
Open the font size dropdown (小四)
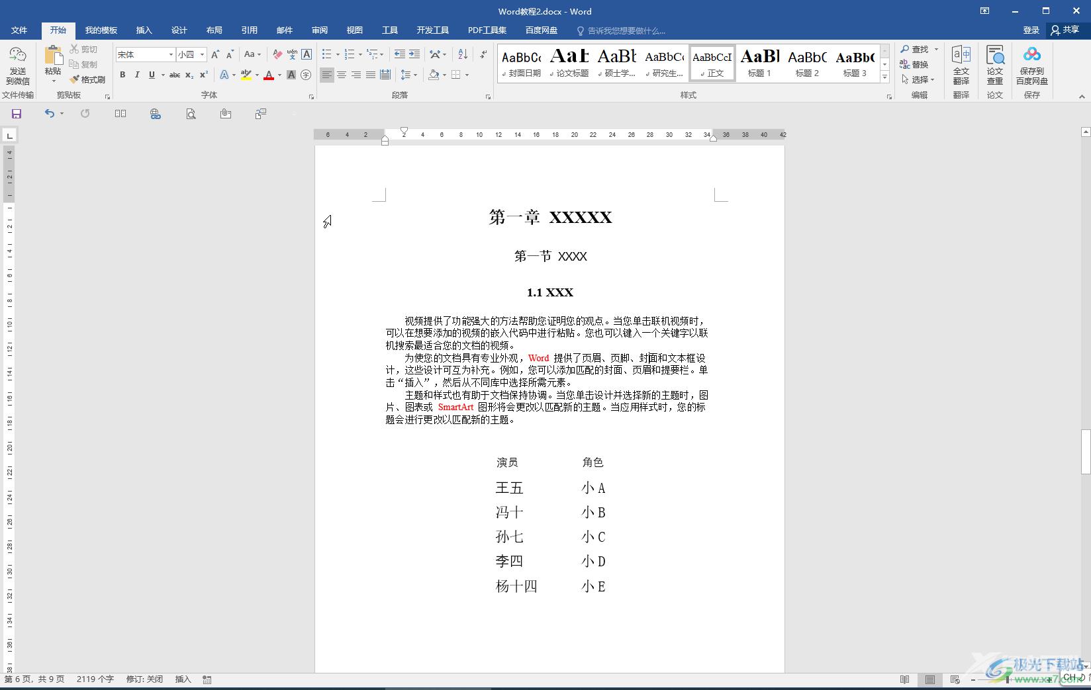[x=202, y=54]
